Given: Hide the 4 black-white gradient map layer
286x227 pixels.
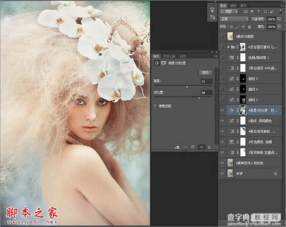Looking at the screenshot, I should 222,131.
